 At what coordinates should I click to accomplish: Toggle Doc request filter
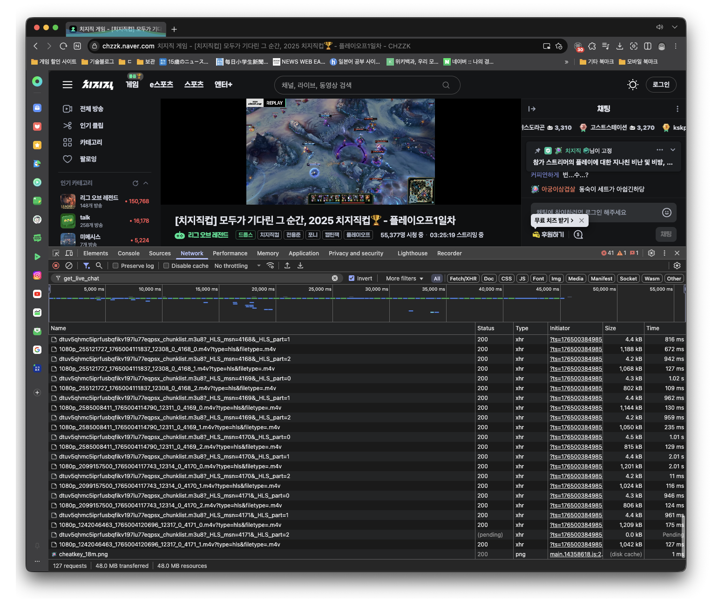pyautogui.click(x=489, y=279)
